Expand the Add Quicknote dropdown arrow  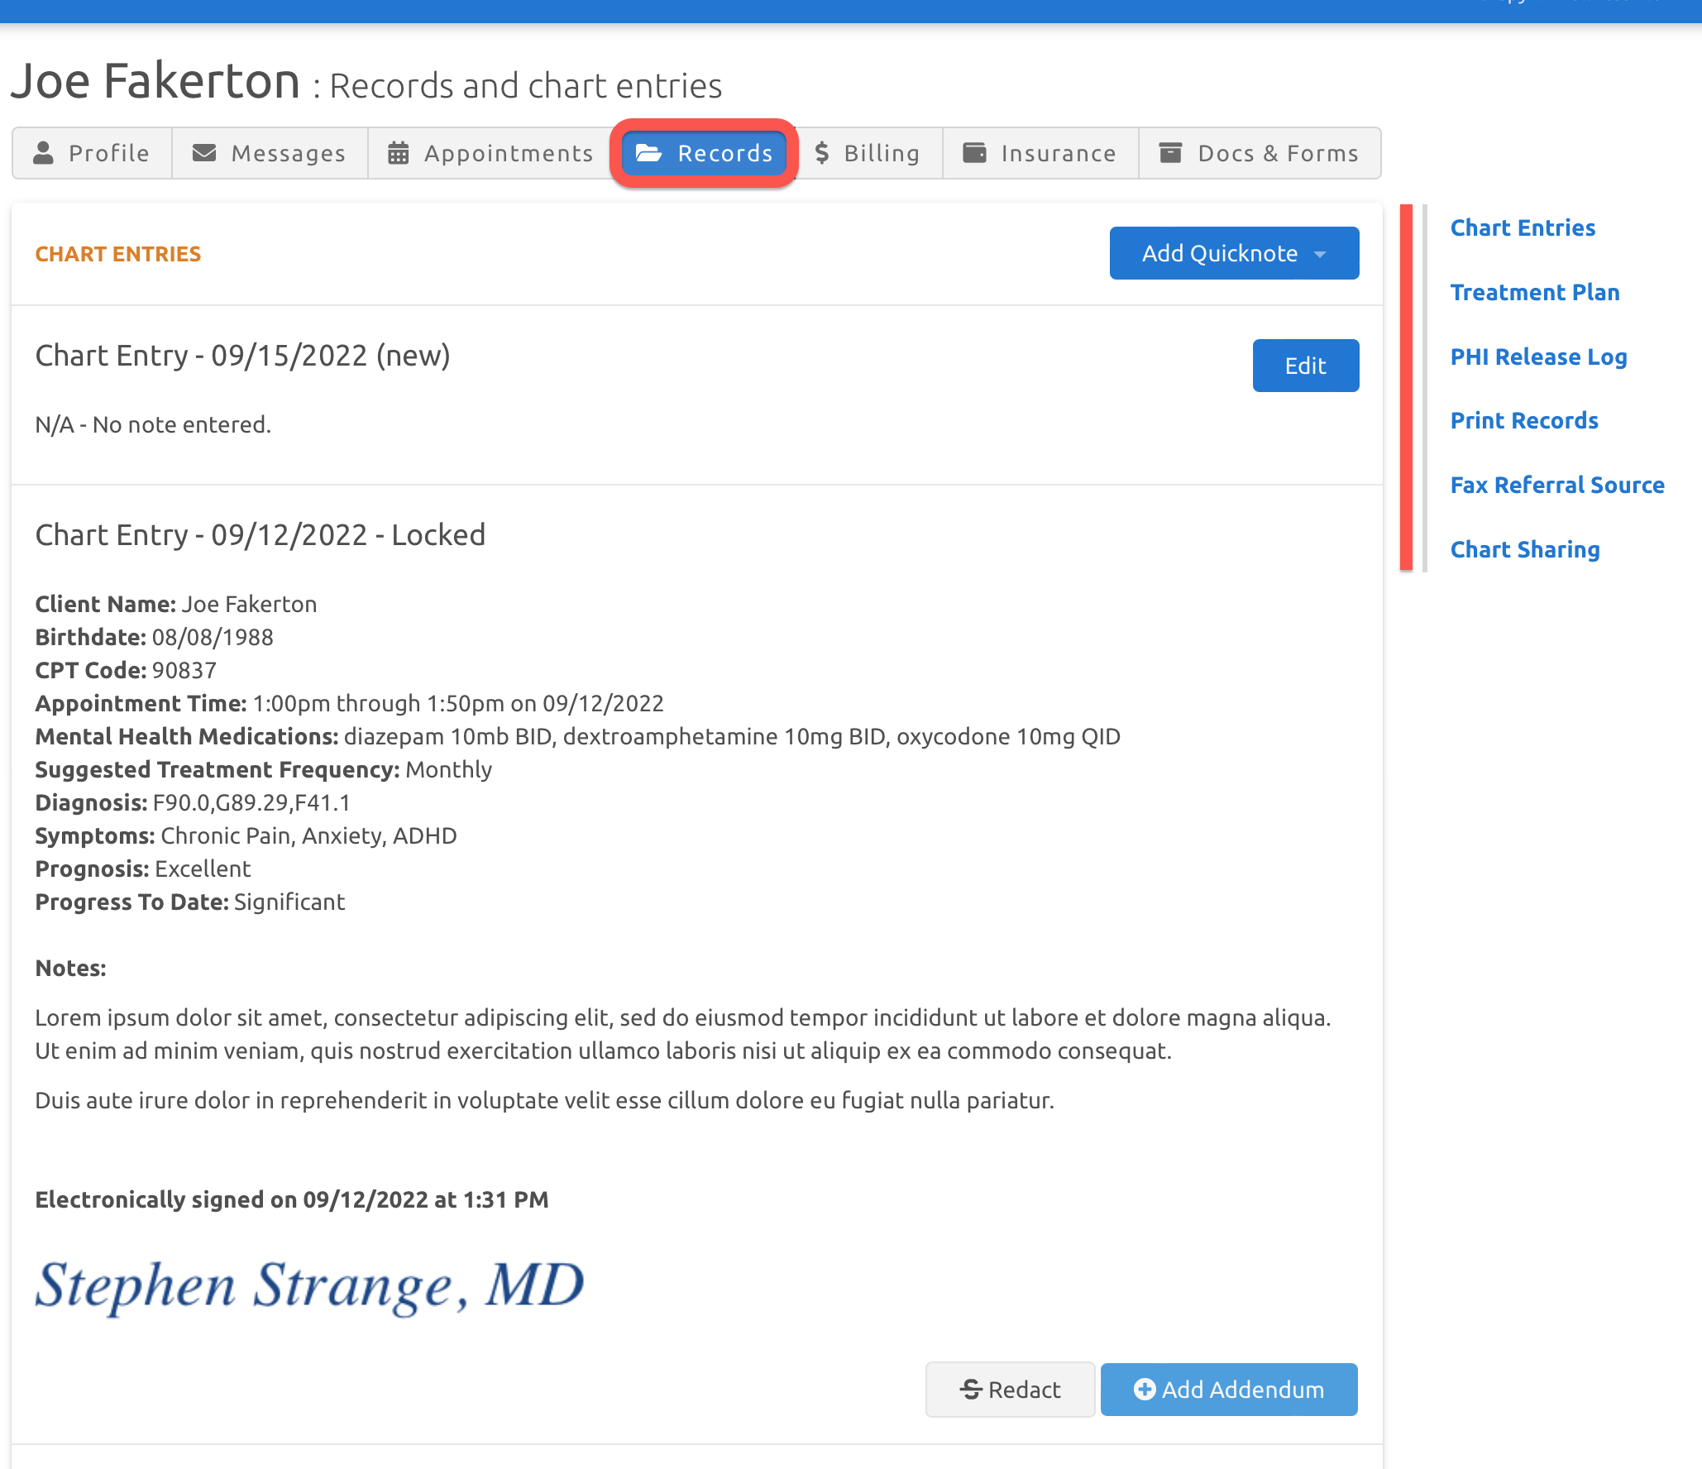coord(1320,254)
